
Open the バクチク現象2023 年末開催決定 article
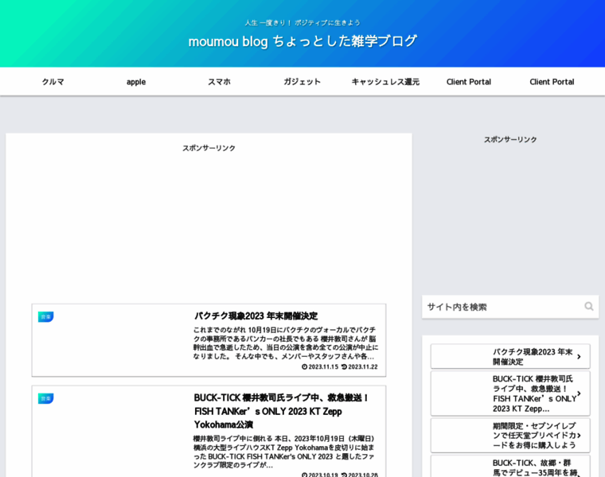point(256,316)
